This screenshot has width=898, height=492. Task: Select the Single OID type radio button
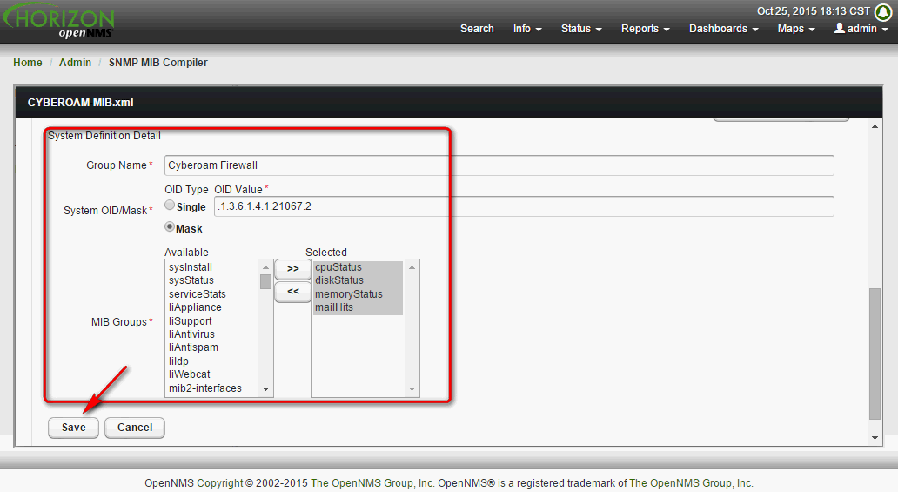click(x=170, y=205)
